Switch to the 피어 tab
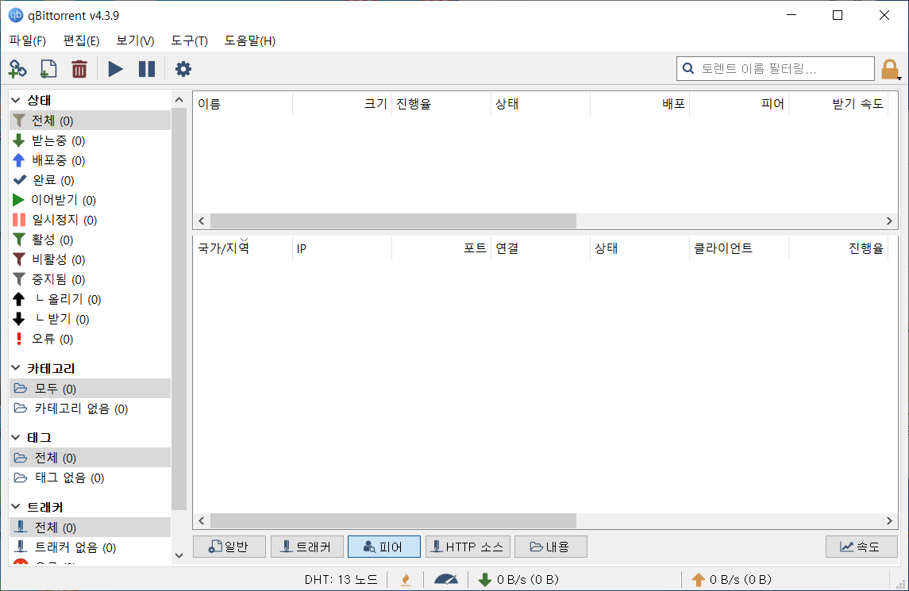Screen dimensions: 909x591 click(383, 547)
